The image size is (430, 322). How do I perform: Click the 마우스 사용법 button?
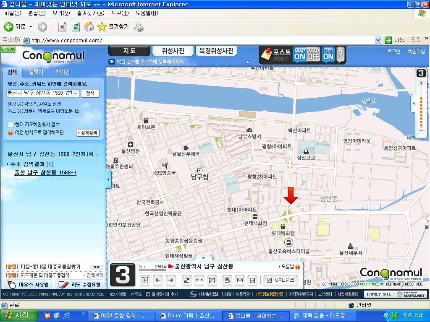click(x=28, y=285)
